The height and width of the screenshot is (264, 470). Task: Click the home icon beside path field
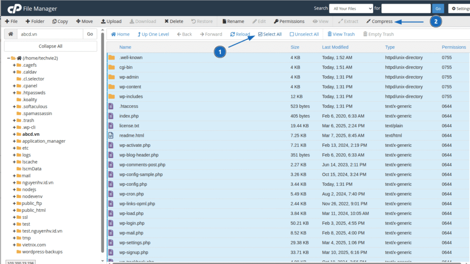click(11, 34)
